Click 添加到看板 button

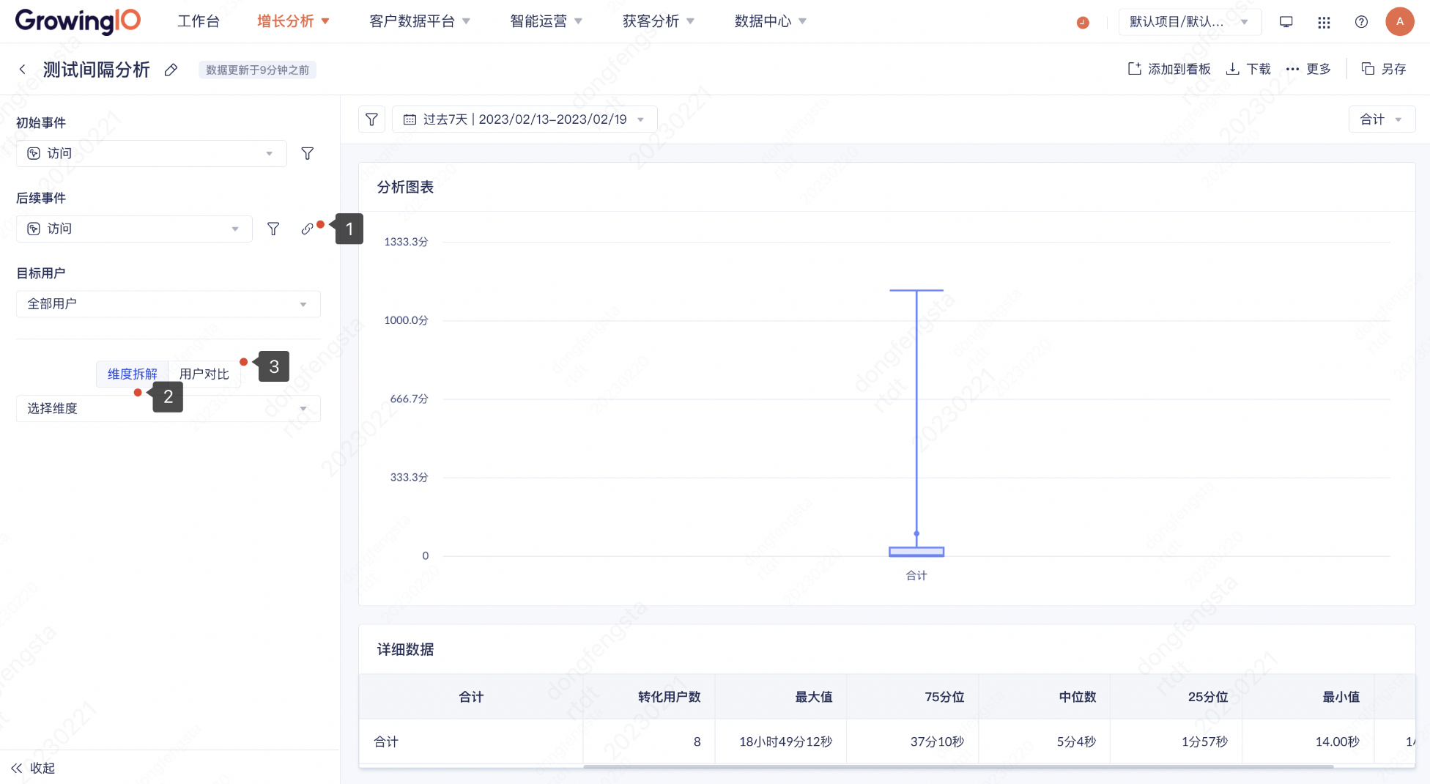tap(1169, 69)
